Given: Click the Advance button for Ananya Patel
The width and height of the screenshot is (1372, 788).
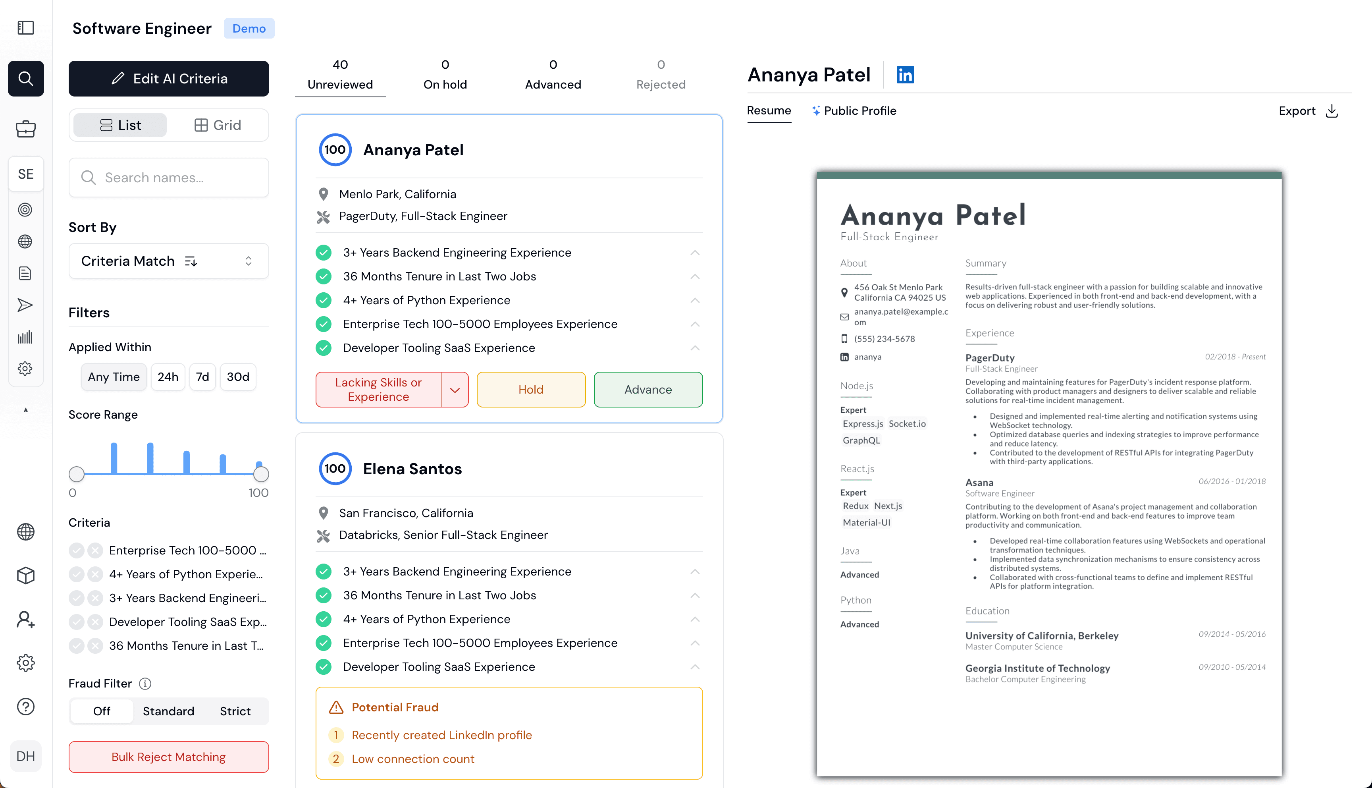Looking at the screenshot, I should pos(648,390).
